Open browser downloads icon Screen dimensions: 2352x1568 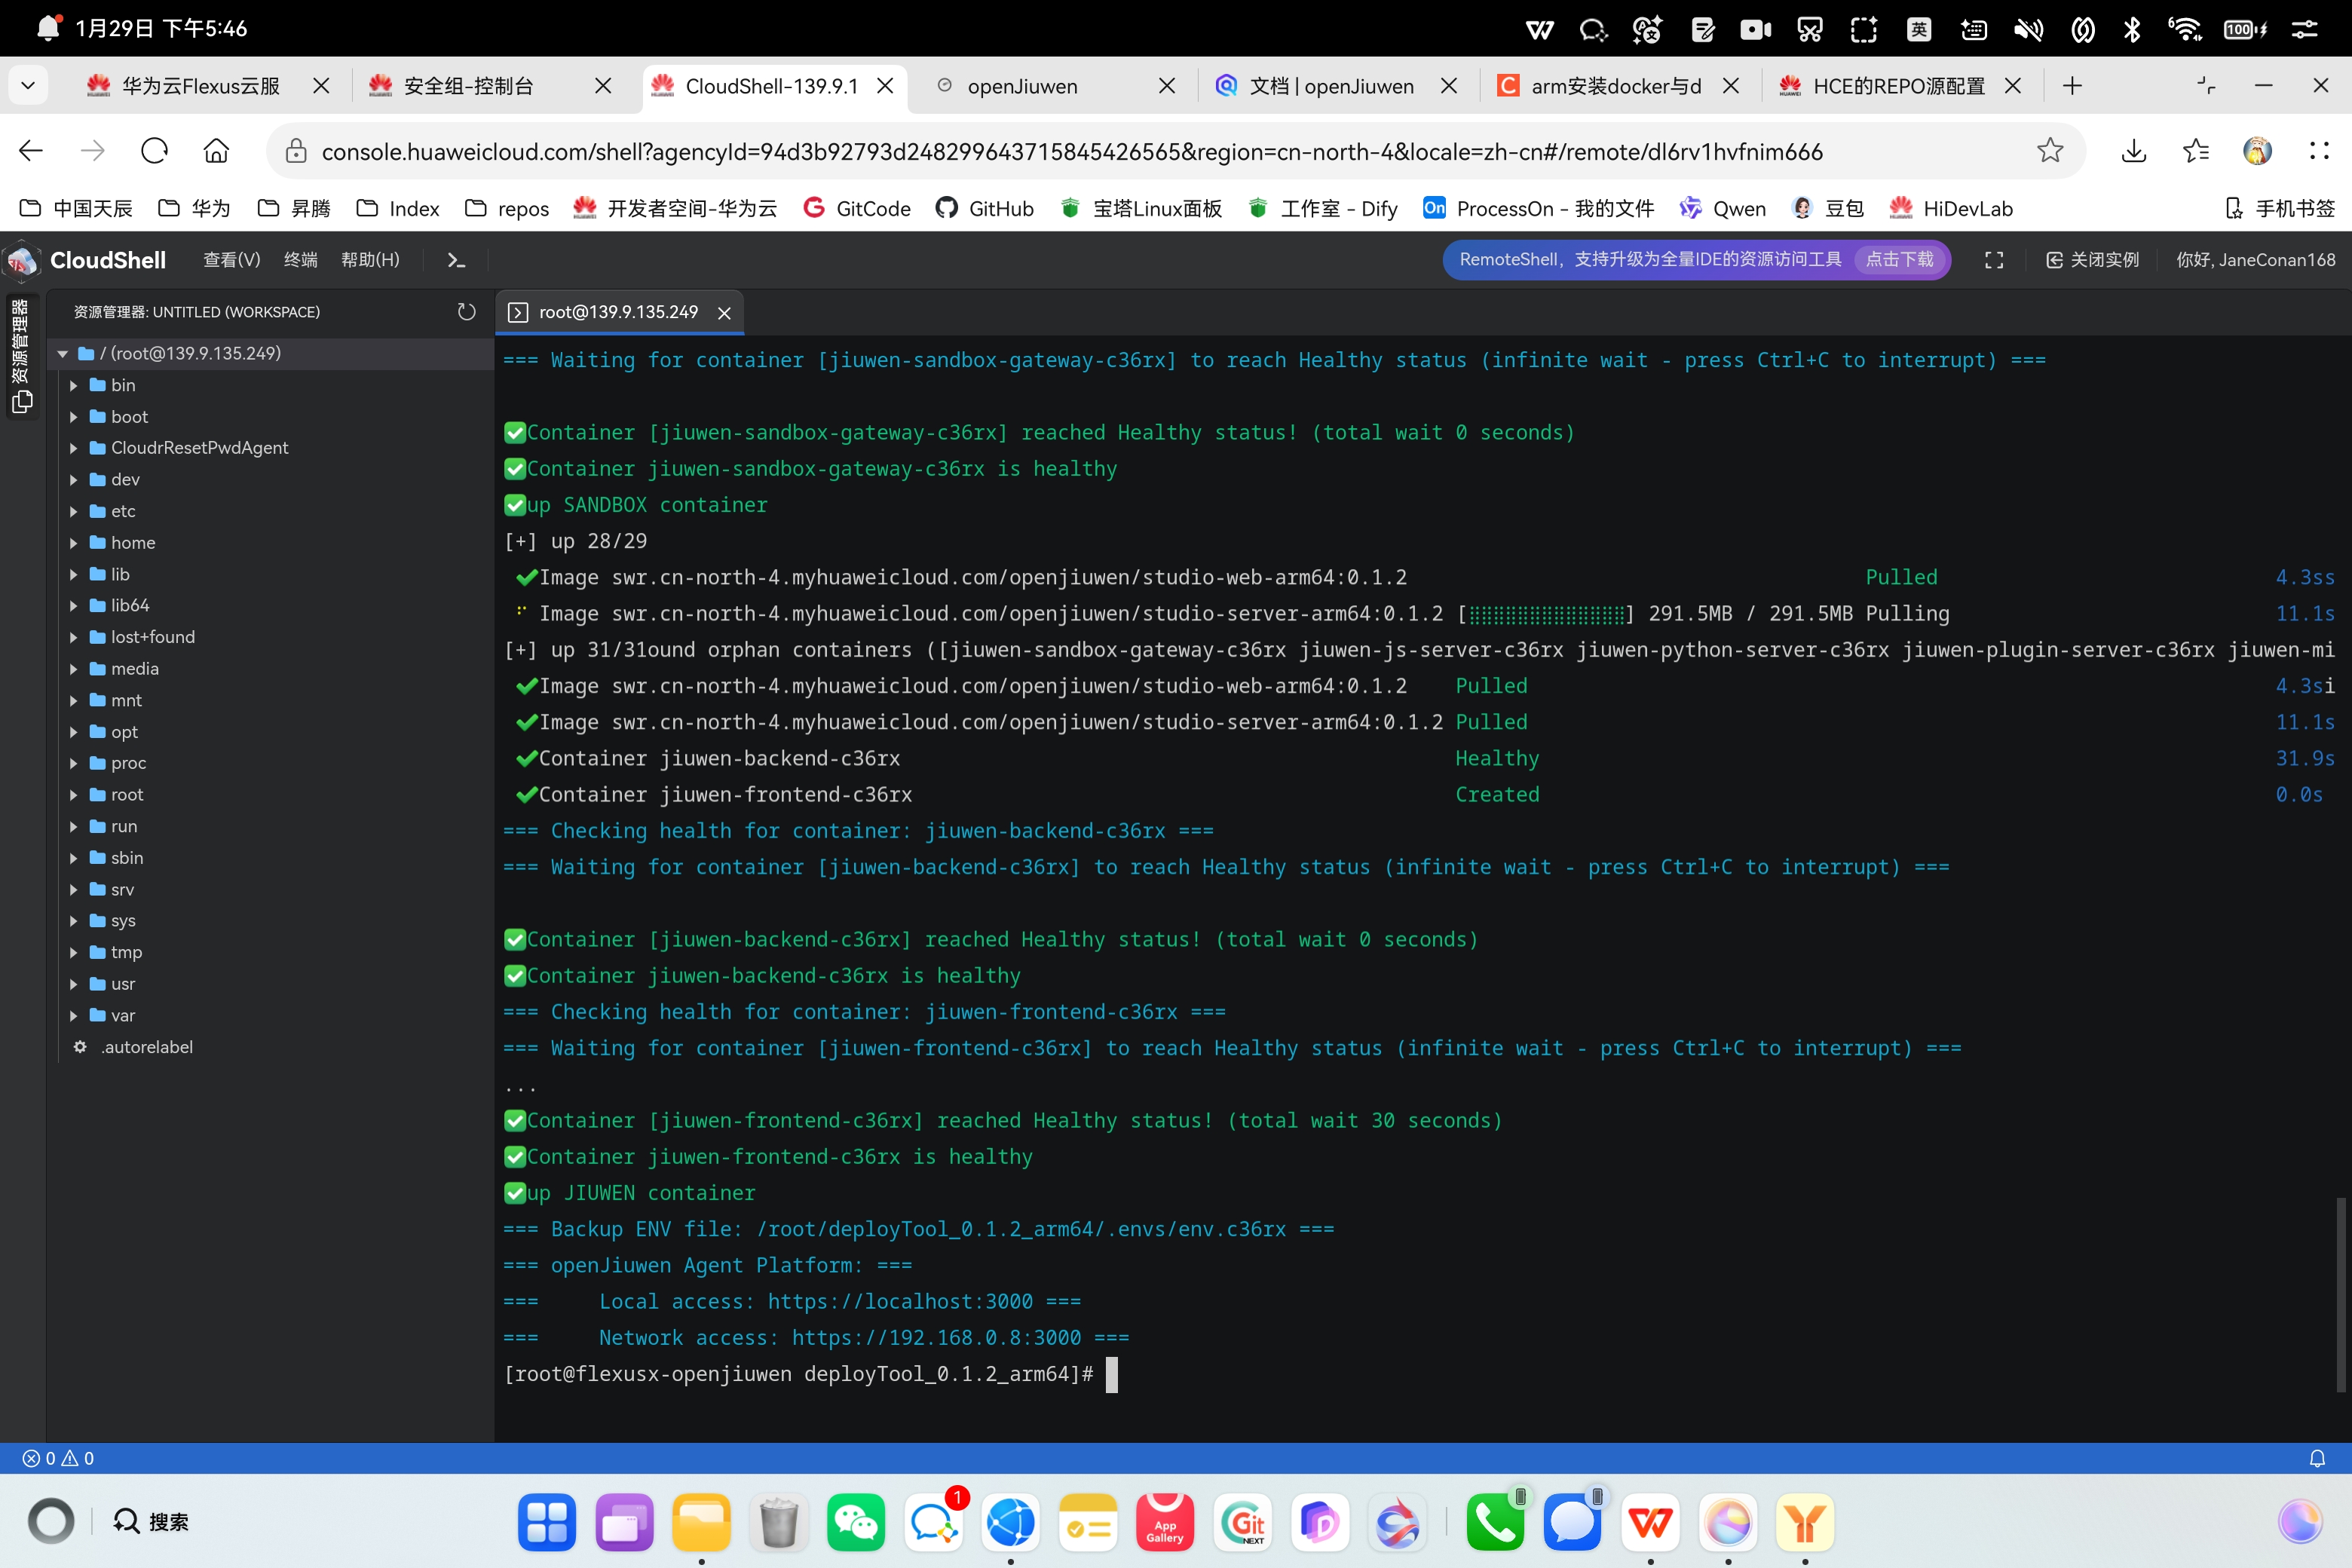click(x=2133, y=151)
